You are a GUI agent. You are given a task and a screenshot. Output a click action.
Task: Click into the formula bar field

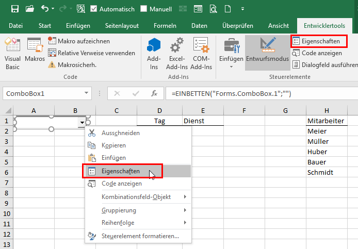coord(258,94)
